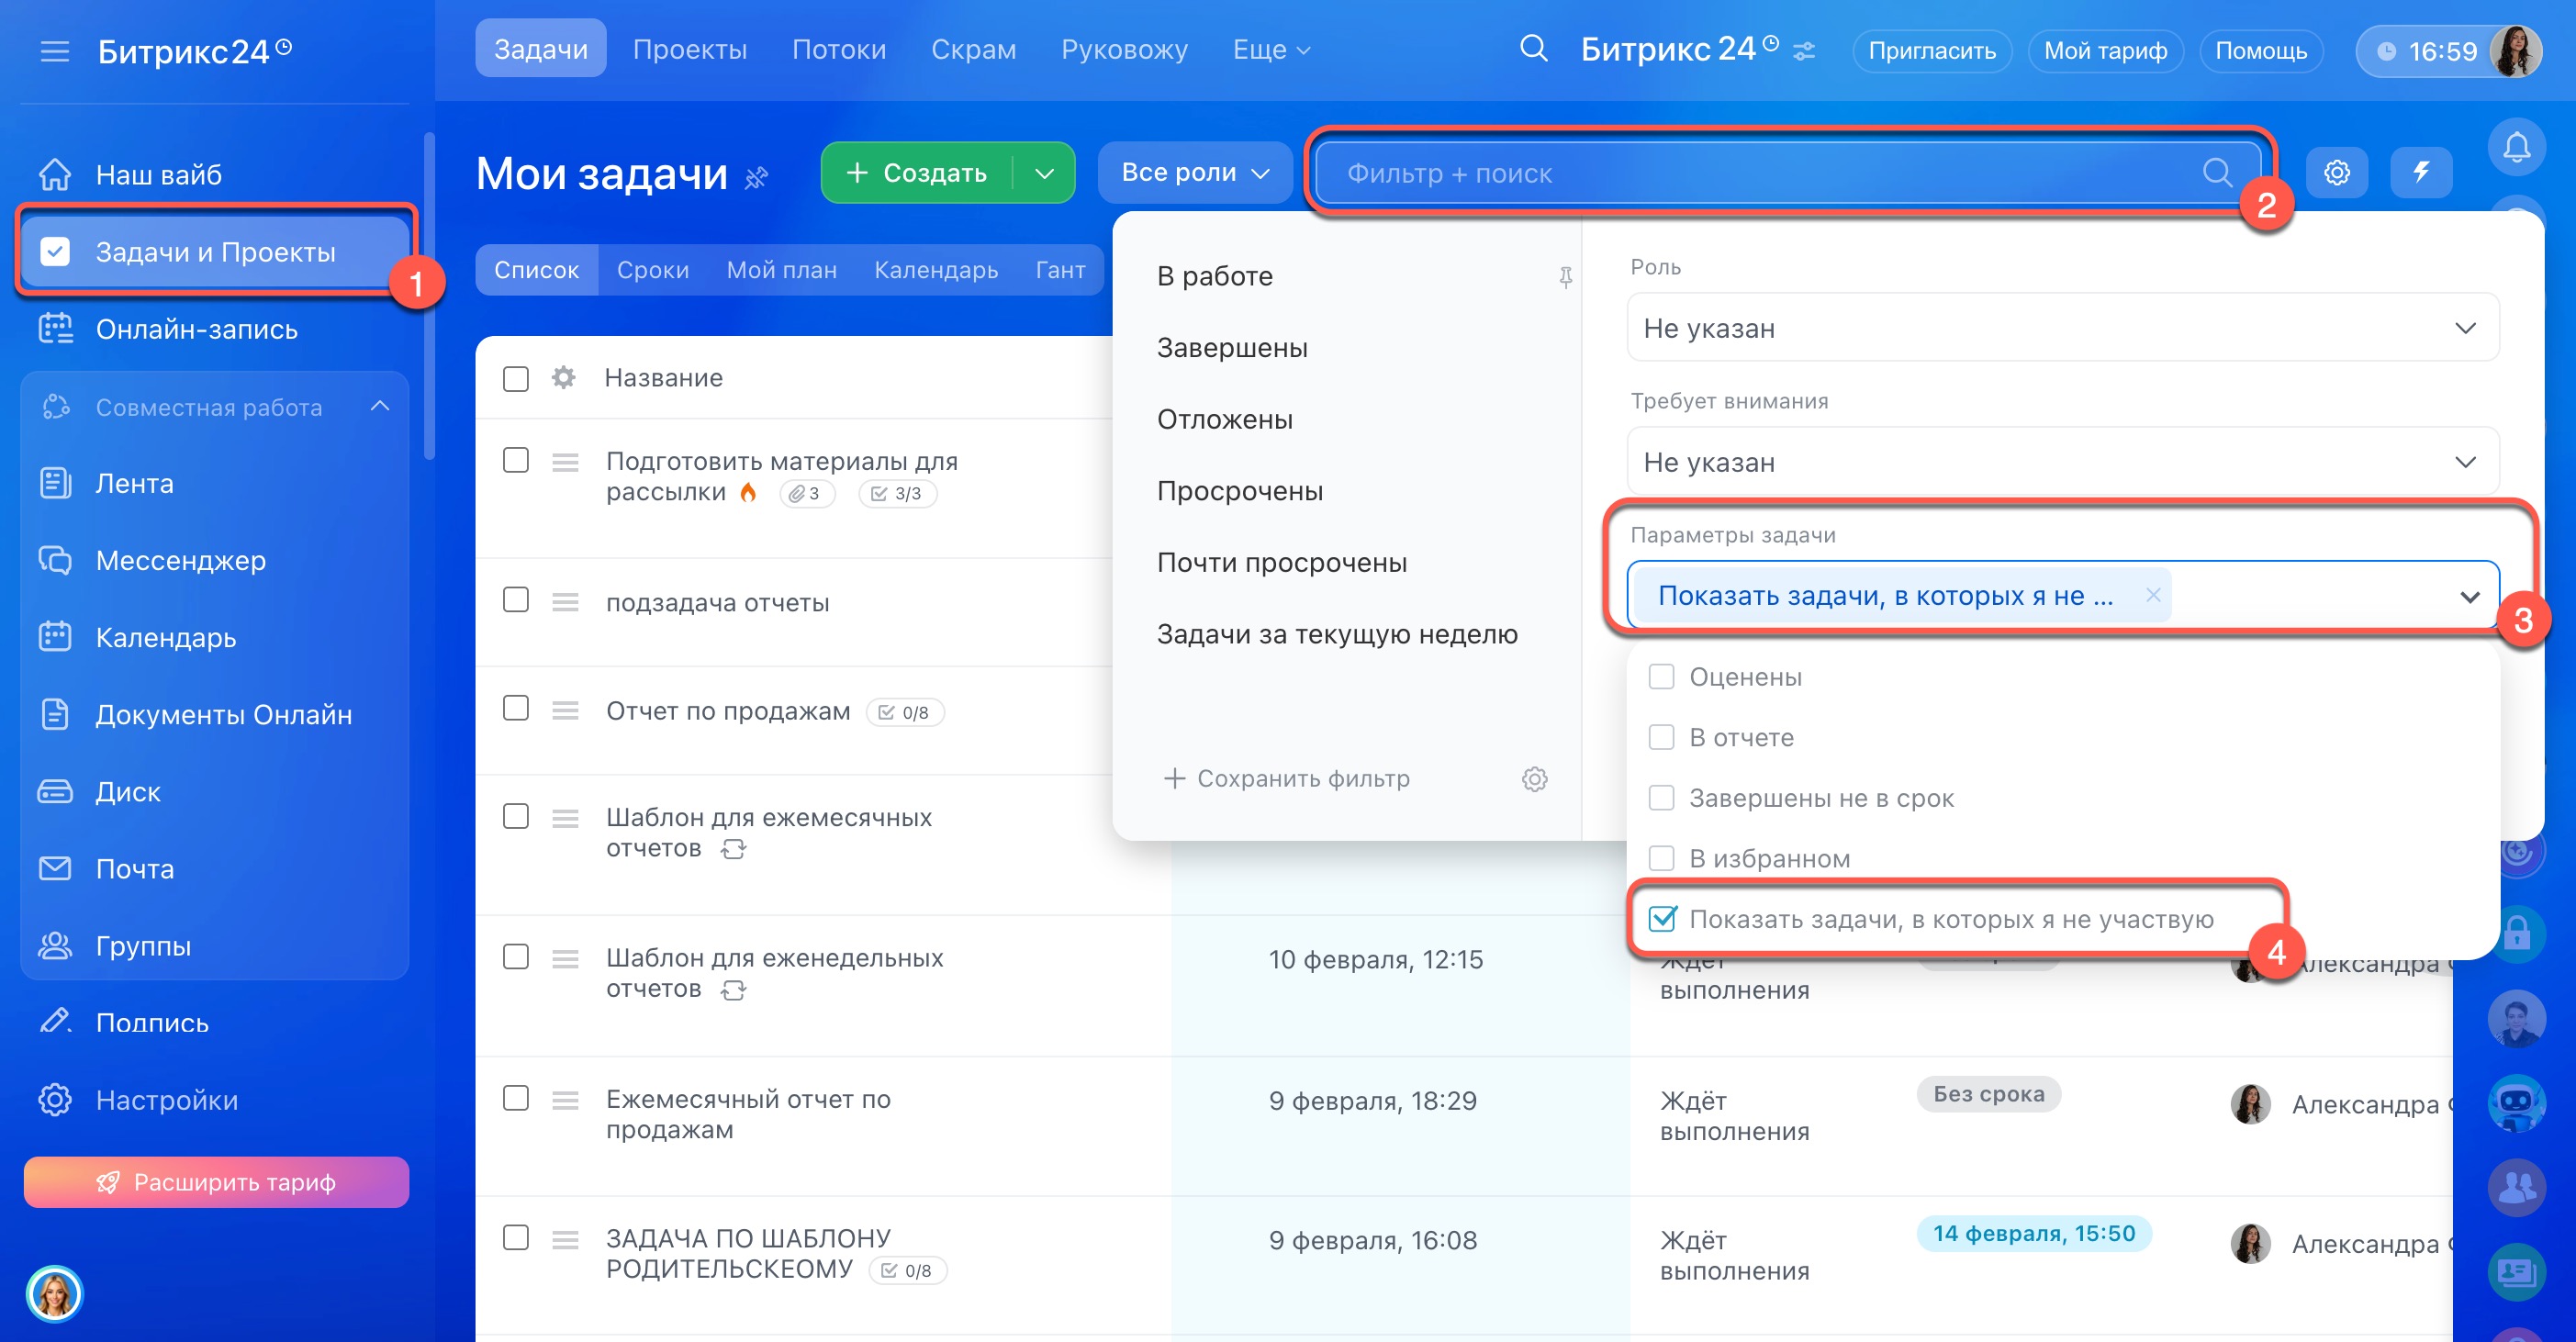Select the Отчет по продажам task checkbox

coord(516,708)
